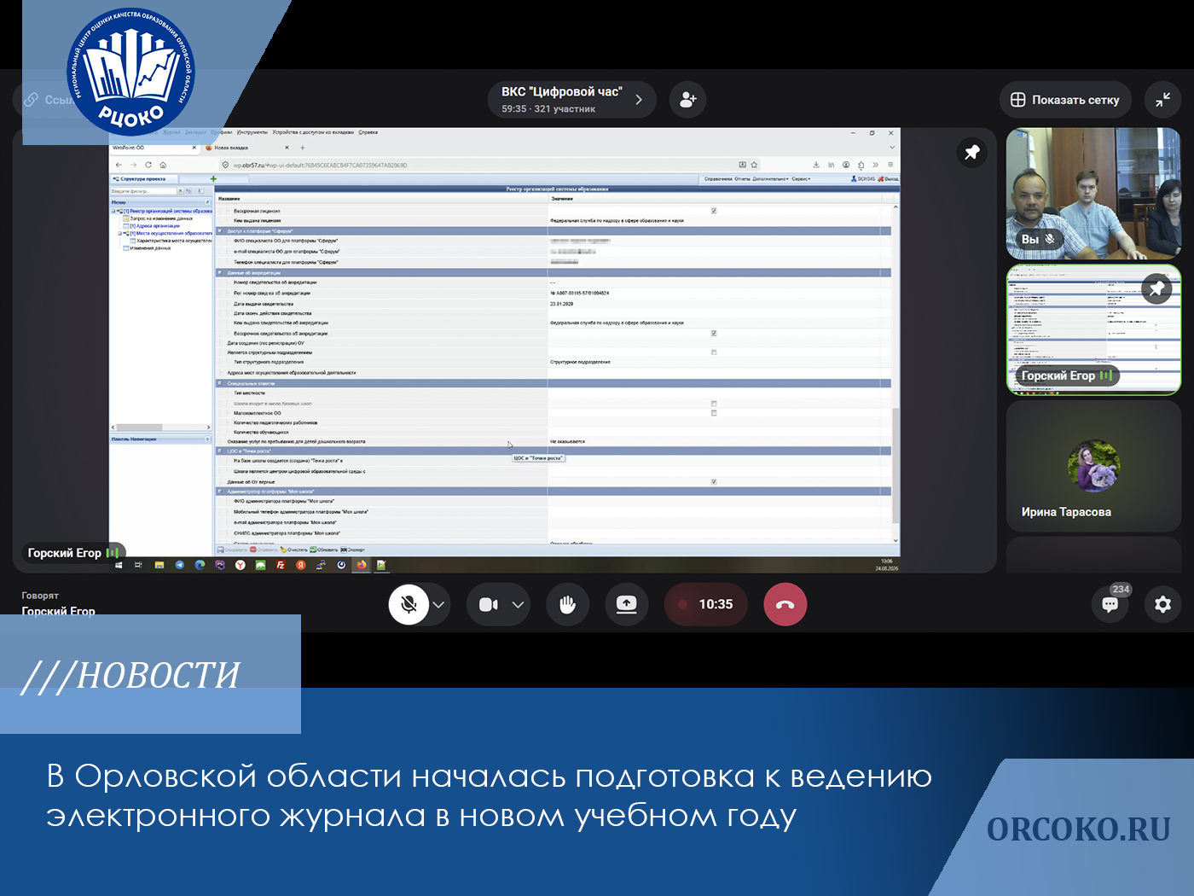Toggle pin on Горский Егор thumbnail

tap(1156, 289)
